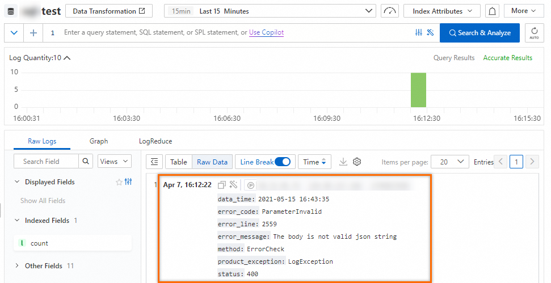Click the log entry magic wand icon
Image resolution: width=551 pixels, height=283 pixels.
pyautogui.click(x=233, y=185)
